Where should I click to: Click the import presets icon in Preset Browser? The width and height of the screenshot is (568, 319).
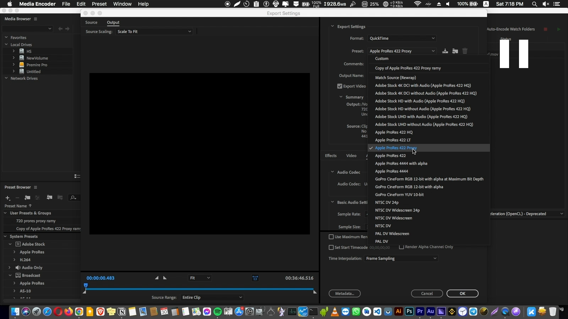(49, 198)
